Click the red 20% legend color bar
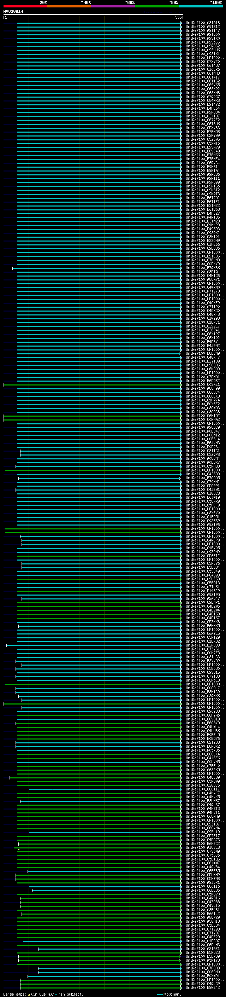 (x=25, y=6)
